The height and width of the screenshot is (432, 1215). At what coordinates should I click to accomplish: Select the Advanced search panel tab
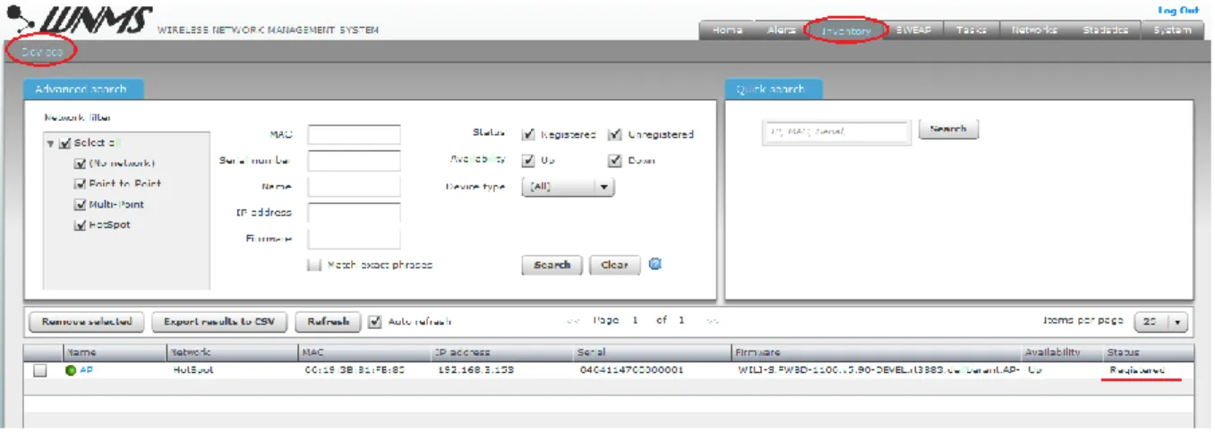[81, 89]
